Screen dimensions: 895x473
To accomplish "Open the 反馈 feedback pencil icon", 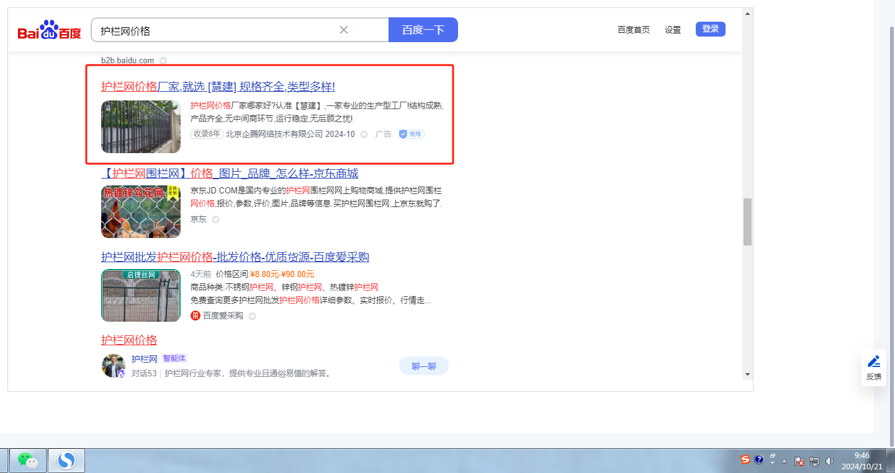I will tap(873, 361).
